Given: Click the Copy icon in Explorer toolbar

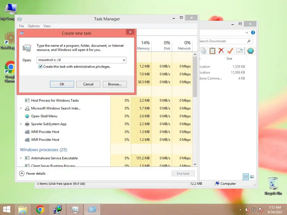Looking at the screenshot, I should tap(203, 51).
